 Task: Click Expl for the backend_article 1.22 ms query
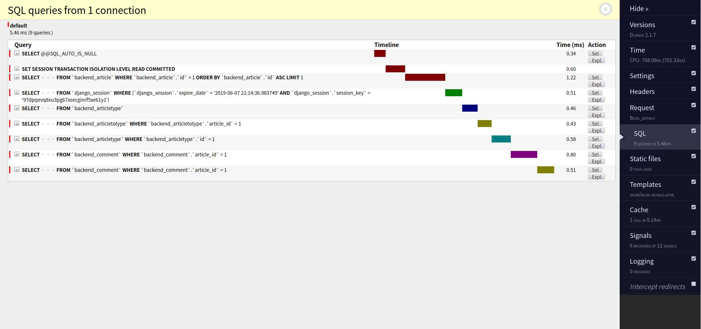596,84
